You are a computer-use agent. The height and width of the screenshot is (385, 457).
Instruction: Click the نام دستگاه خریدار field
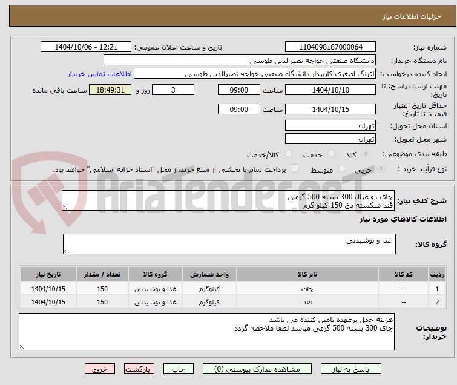[x=240, y=61]
